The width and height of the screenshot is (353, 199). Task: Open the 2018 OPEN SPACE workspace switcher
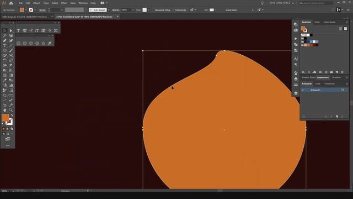282,3
